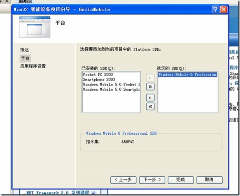Screen dimensions: 240x196
Task: Open the wizard help question mark button
Action: click(215, 9)
